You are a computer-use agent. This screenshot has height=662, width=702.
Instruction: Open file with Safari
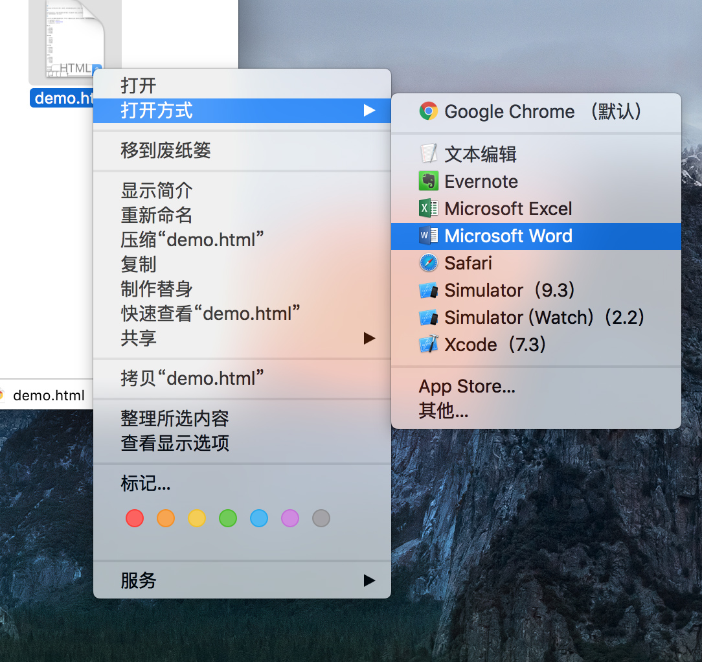(x=536, y=263)
